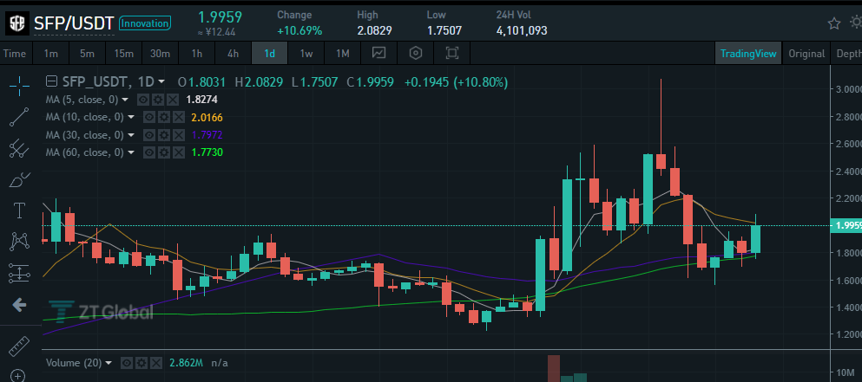Expand the 1D interval dropdown
862x382 pixels.
click(x=161, y=82)
